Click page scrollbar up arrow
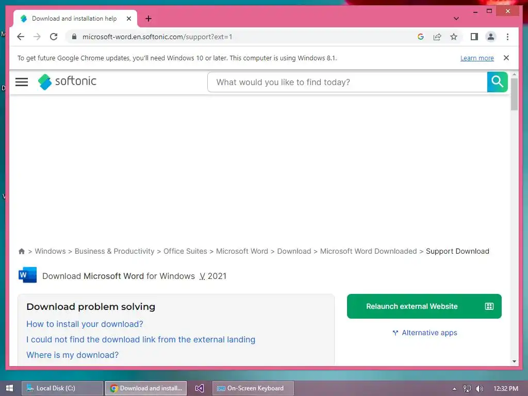Screen dimensions: 528x396 click(514, 74)
